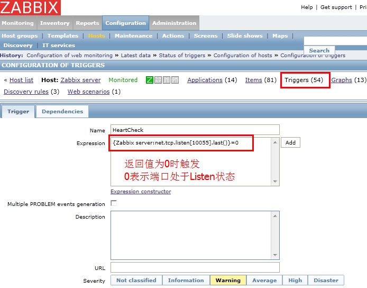Click the Search button
Screen dimensions: 367x288
pos(319,50)
